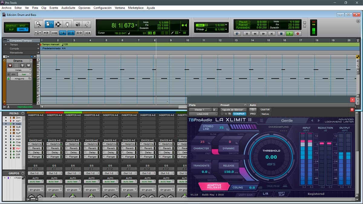Select the Selector waveform tool
The height and width of the screenshot is (204, 363).
(x=58, y=24)
